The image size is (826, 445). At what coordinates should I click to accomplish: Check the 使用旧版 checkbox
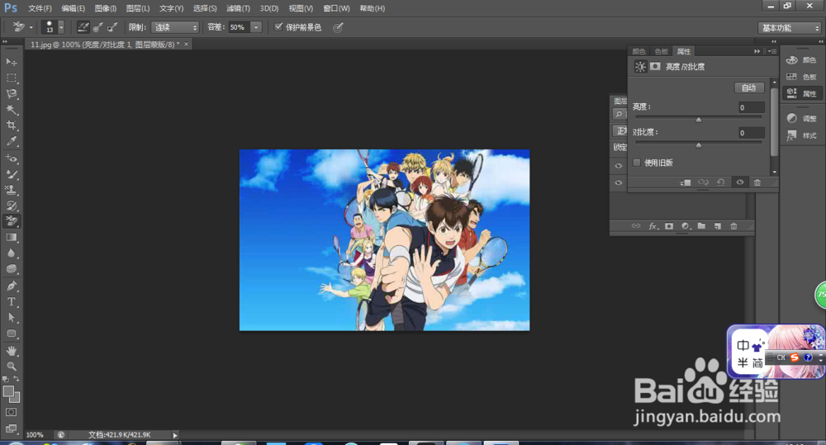(x=636, y=162)
